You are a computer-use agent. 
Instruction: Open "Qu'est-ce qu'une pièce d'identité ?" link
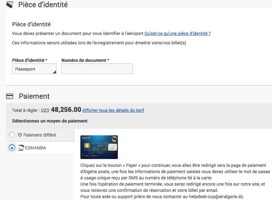click(x=177, y=33)
